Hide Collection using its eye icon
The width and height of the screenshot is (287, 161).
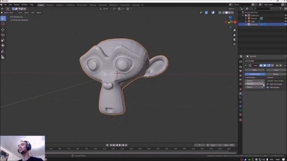click(x=286, y=15)
